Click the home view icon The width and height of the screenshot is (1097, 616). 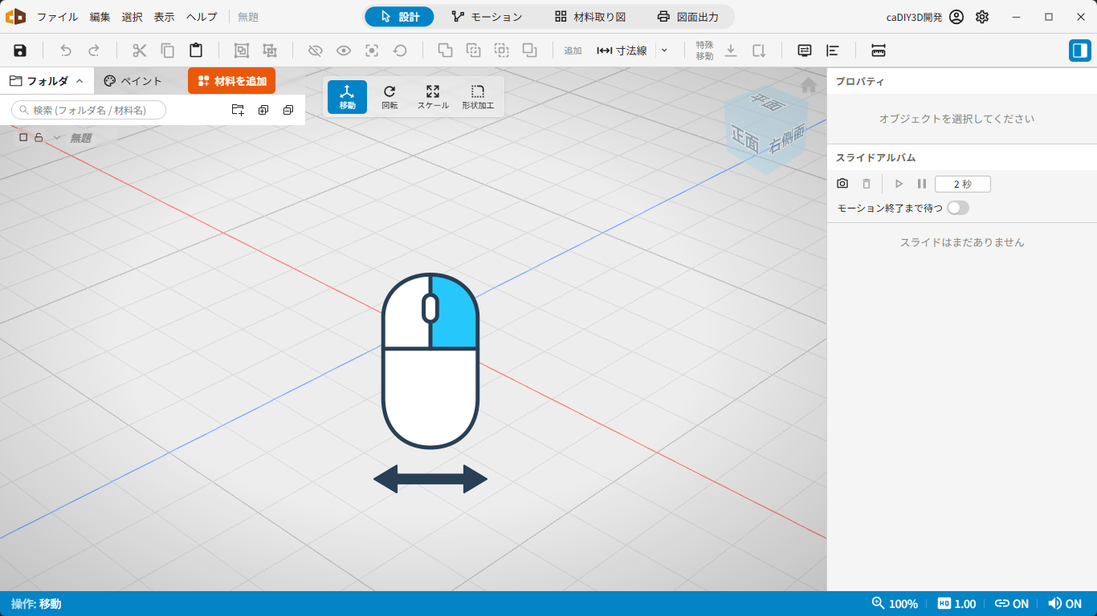tap(809, 85)
